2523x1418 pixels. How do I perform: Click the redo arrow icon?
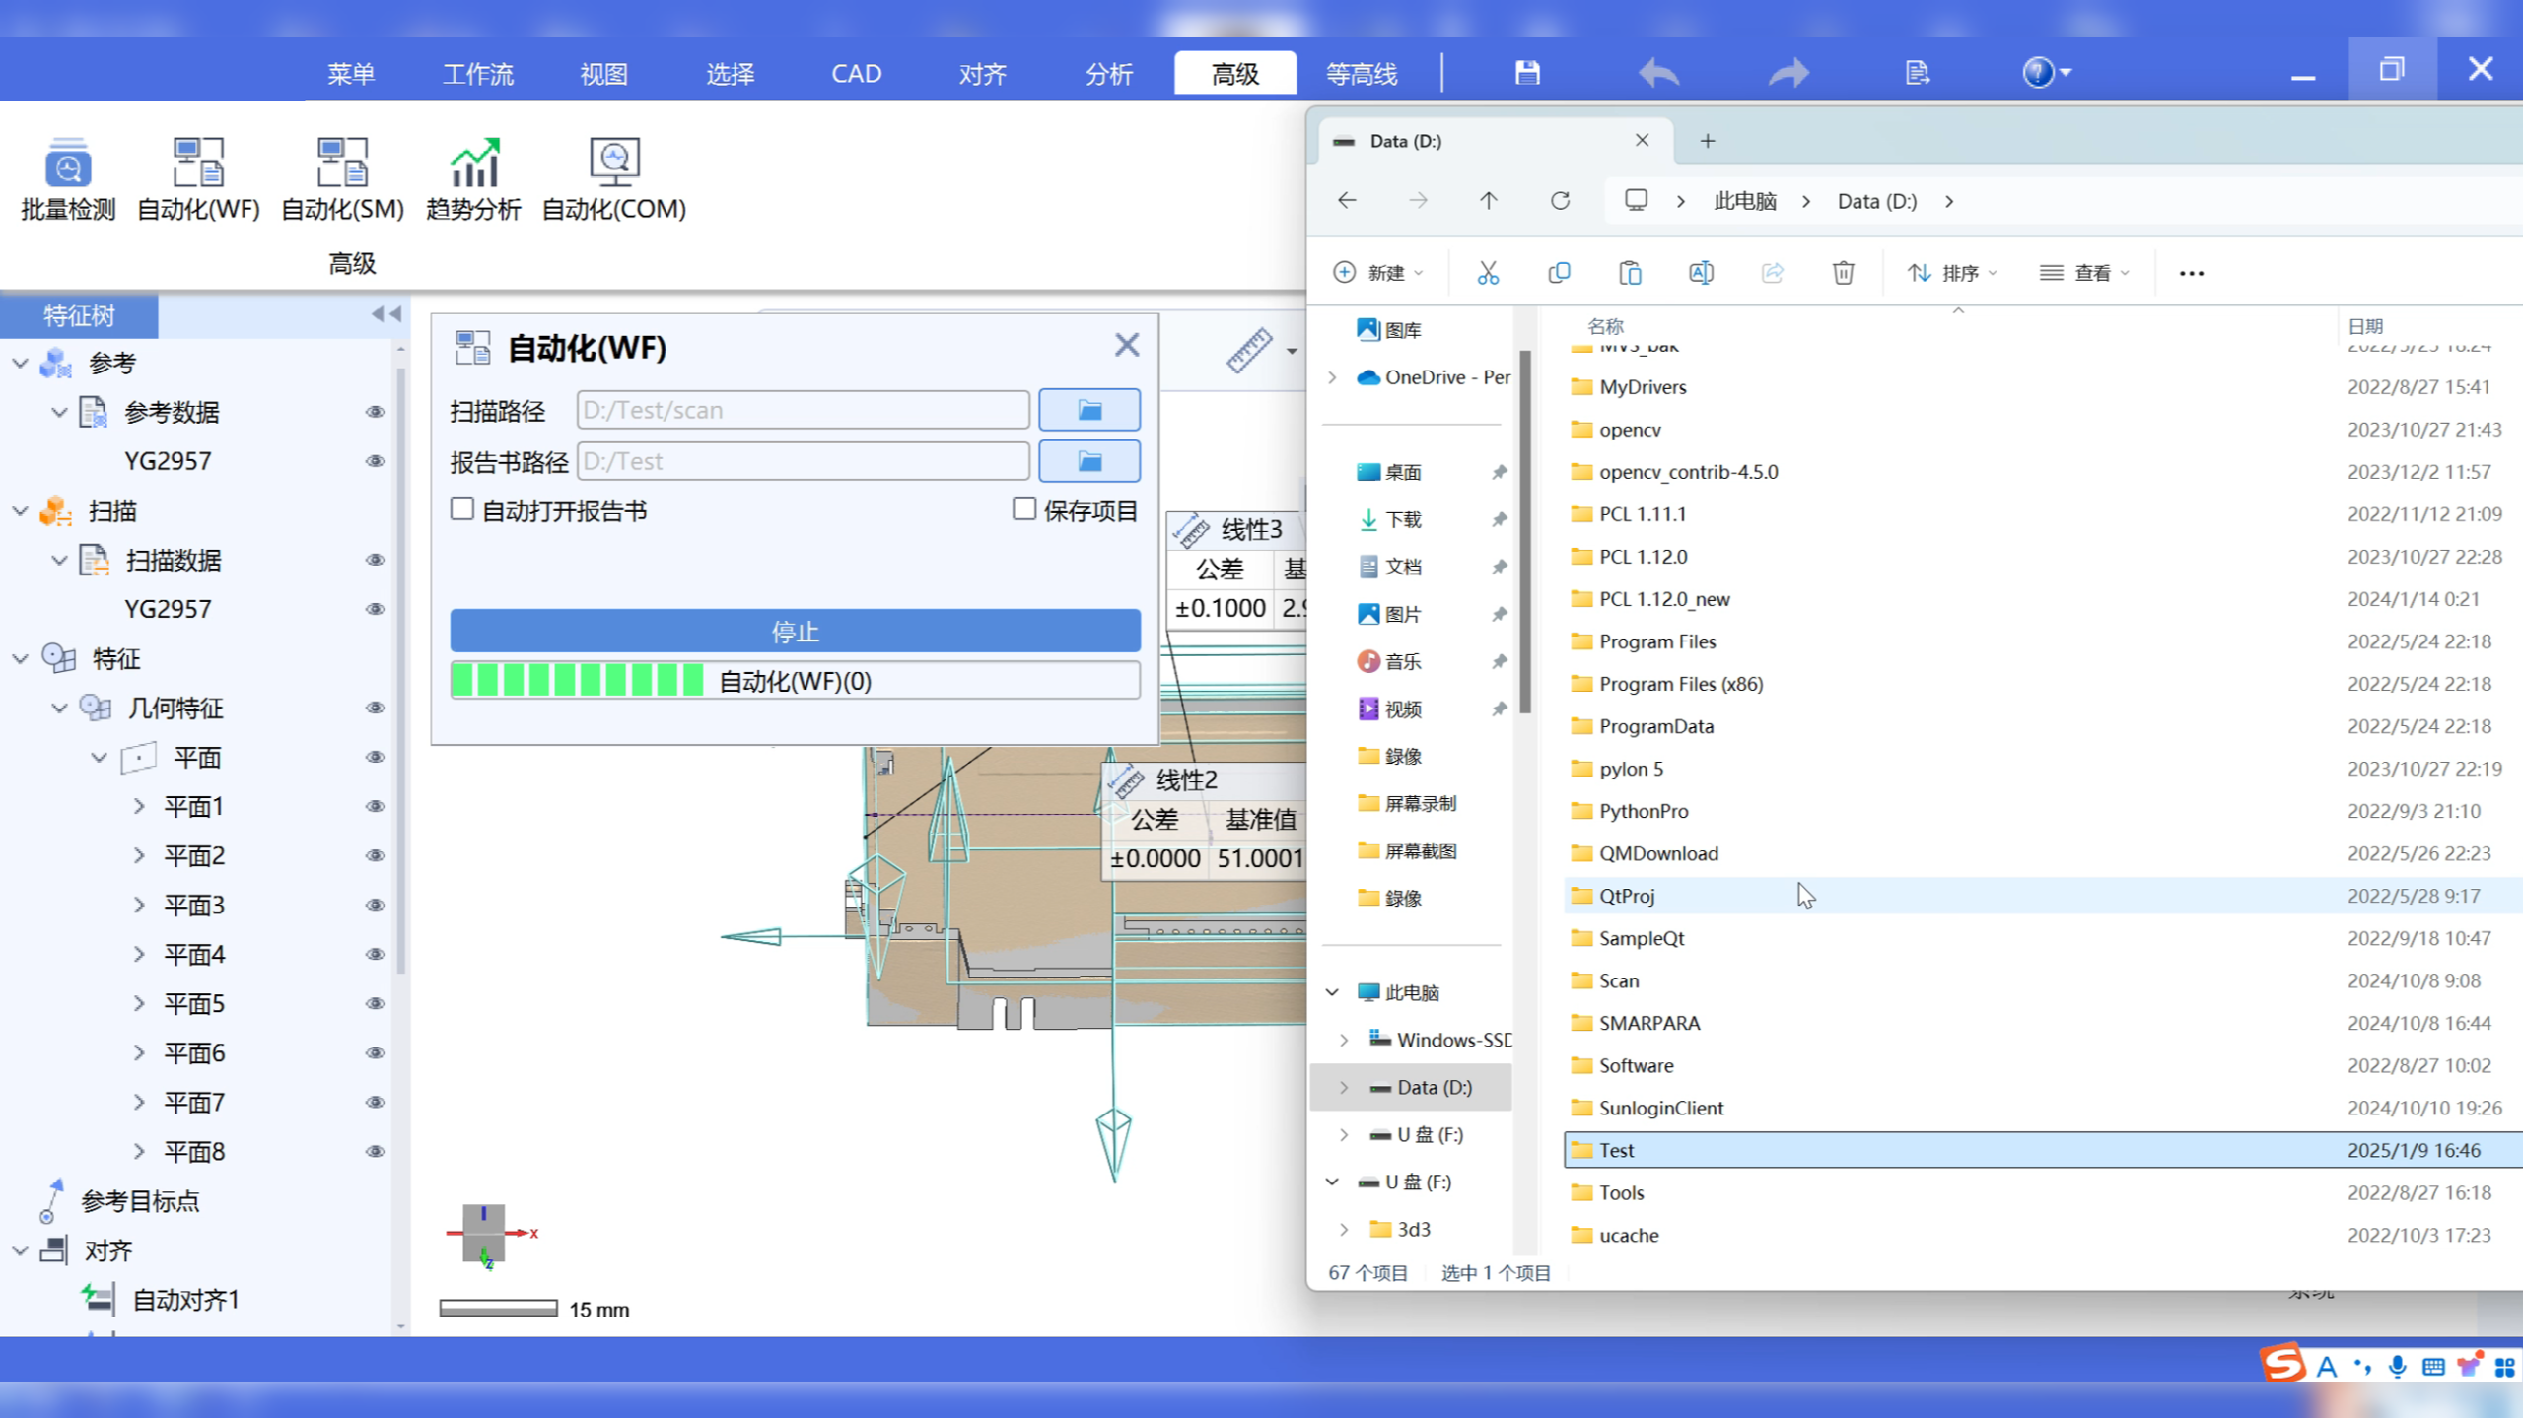(x=1788, y=72)
